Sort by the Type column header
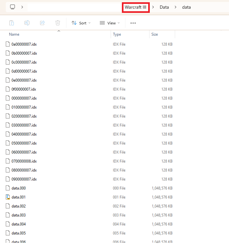This screenshot has width=229, height=247. click(x=117, y=34)
